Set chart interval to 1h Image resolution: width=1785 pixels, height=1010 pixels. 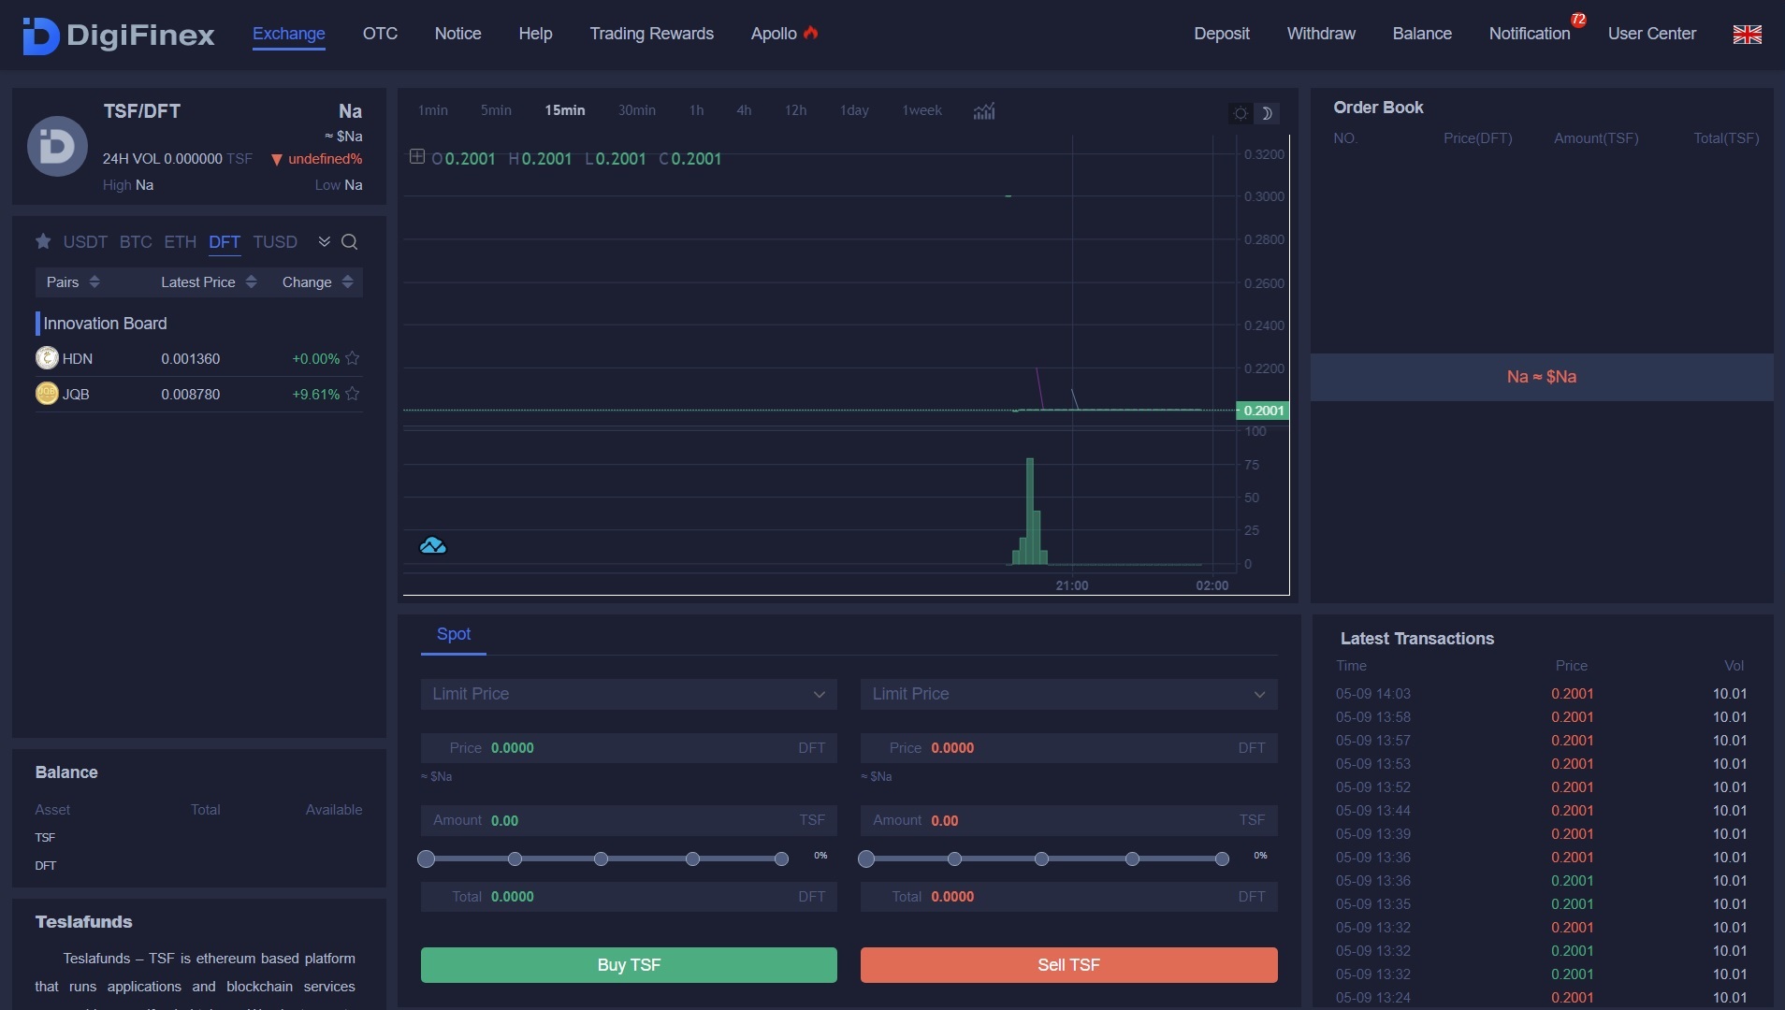696,110
